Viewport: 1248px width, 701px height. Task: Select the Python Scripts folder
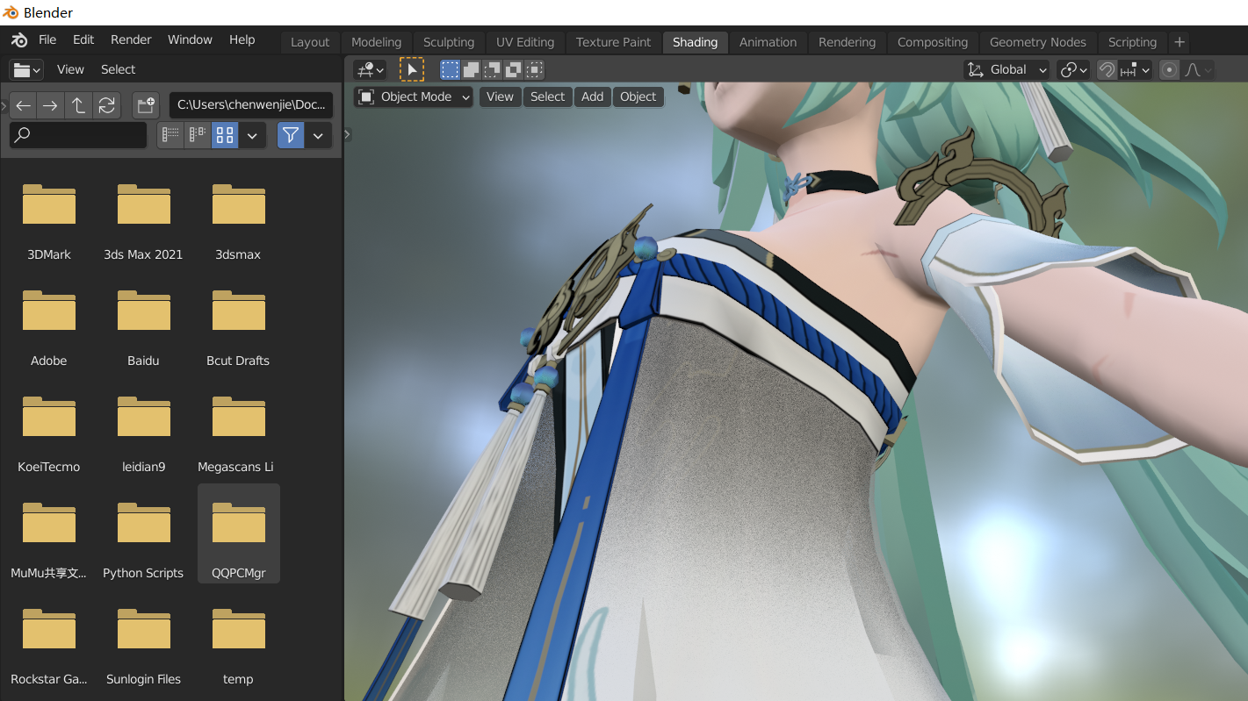click(143, 535)
